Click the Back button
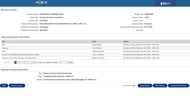This screenshot has width=190, height=103. (x=4, y=85)
